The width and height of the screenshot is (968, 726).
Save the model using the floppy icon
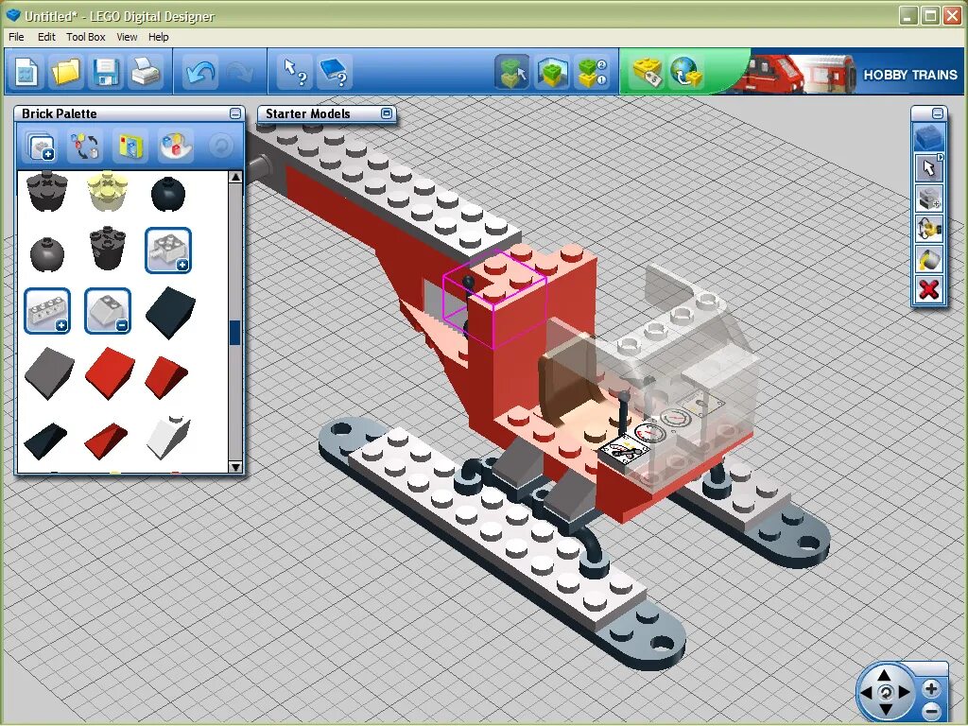coord(106,72)
